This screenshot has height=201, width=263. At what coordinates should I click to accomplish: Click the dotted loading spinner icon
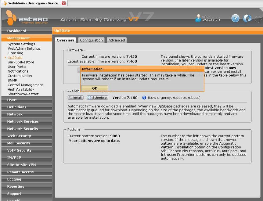[258, 19]
